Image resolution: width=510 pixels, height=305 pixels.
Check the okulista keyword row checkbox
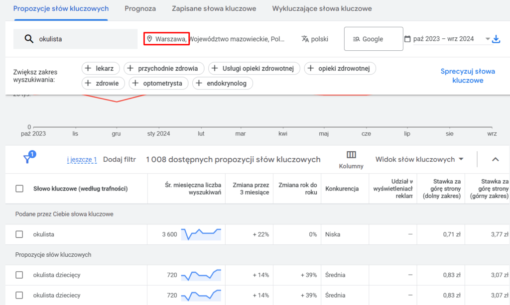point(19,234)
